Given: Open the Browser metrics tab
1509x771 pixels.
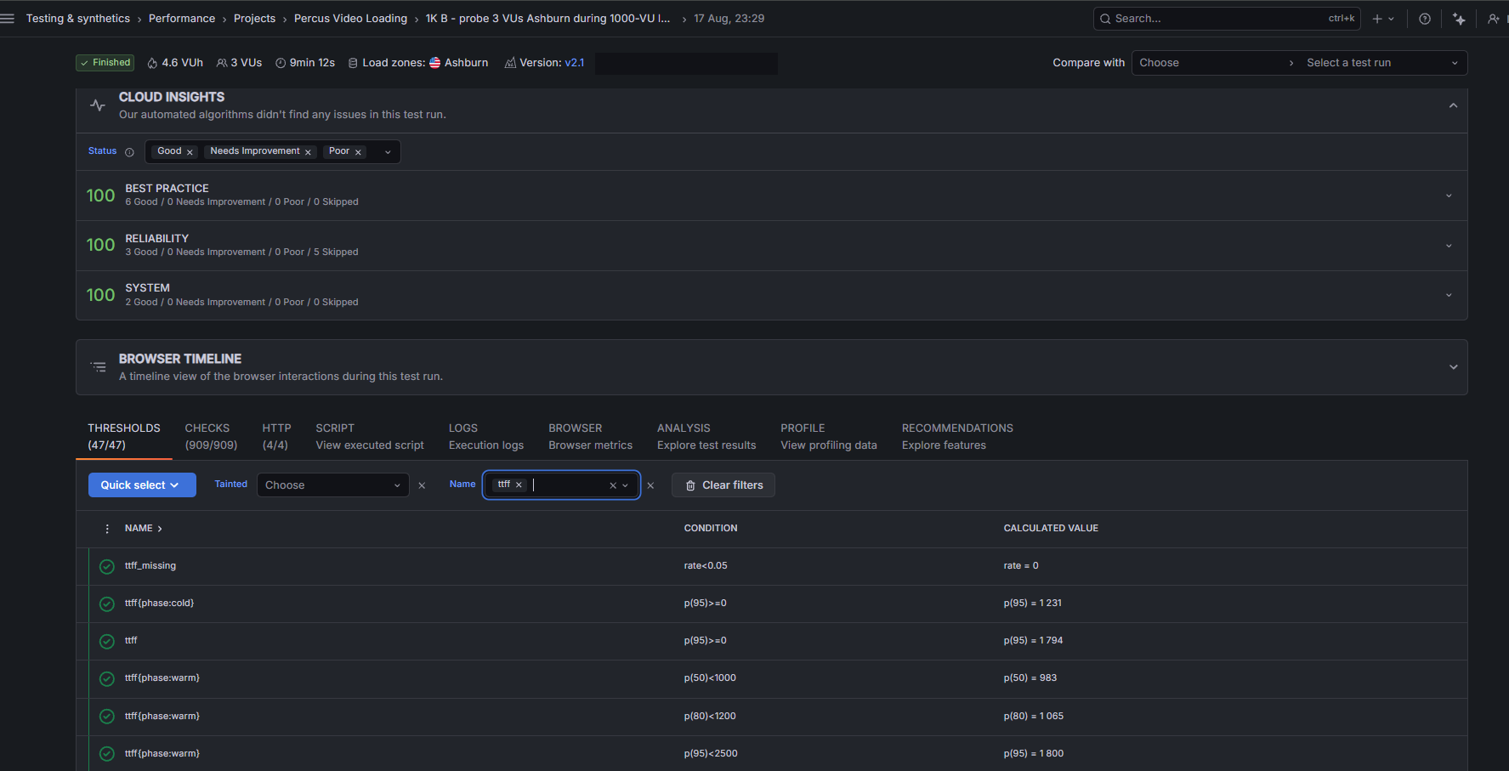Looking at the screenshot, I should (x=590, y=436).
